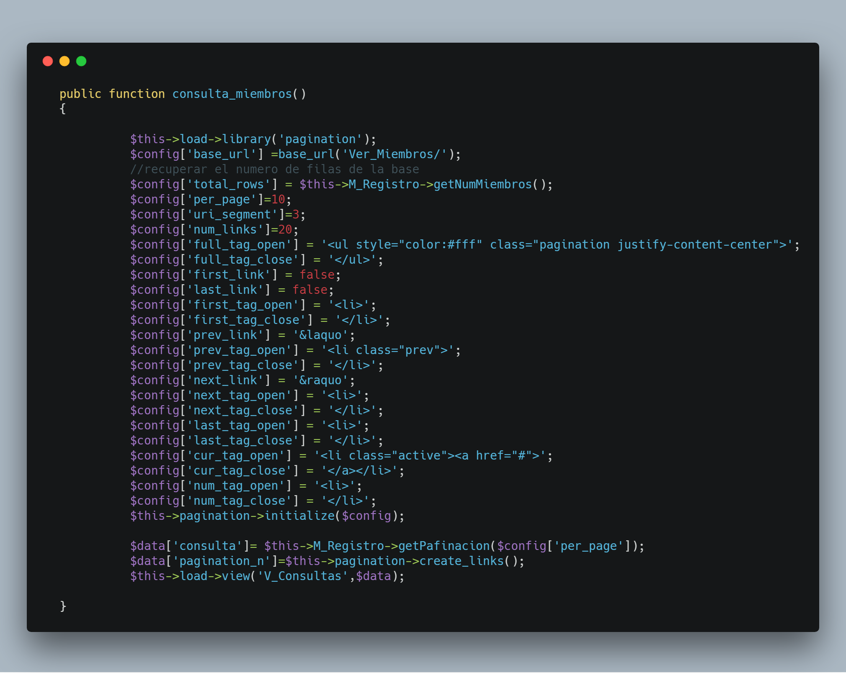Click the 'prev_tag_open' config line

click(x=295, y=350)
